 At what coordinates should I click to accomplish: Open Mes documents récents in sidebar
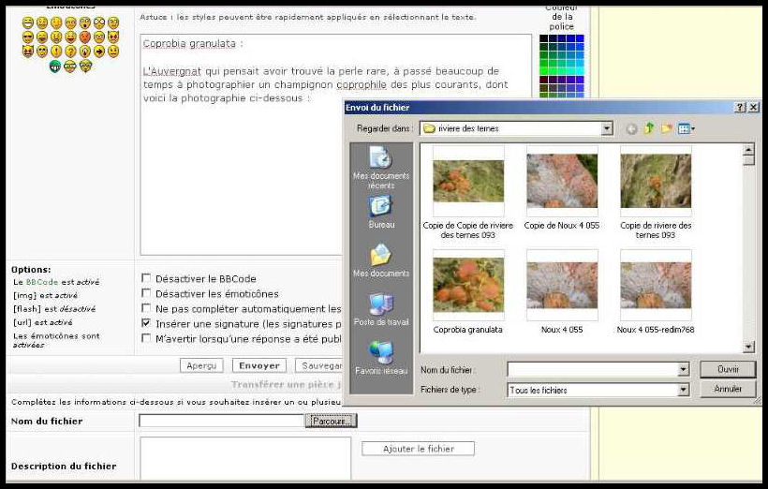coord(381,167)
